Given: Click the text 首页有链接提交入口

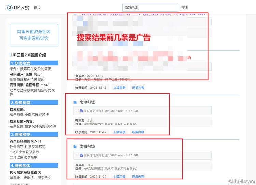Looking at the screenshot, I should point(25,141).
